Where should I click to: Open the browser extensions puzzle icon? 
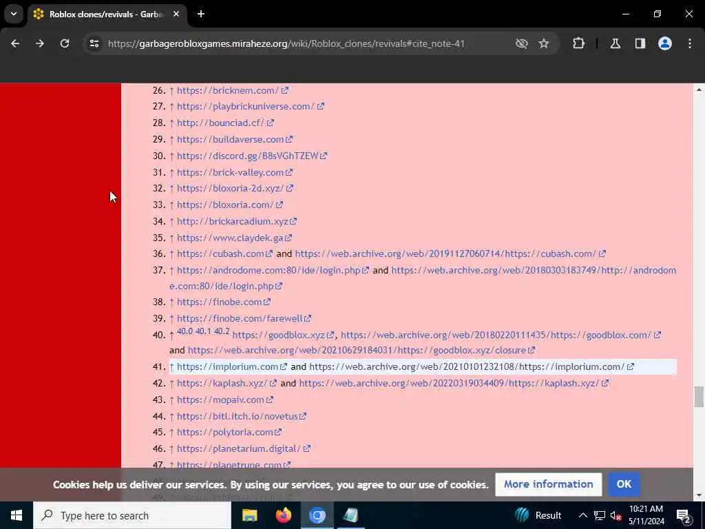[578, 43]
